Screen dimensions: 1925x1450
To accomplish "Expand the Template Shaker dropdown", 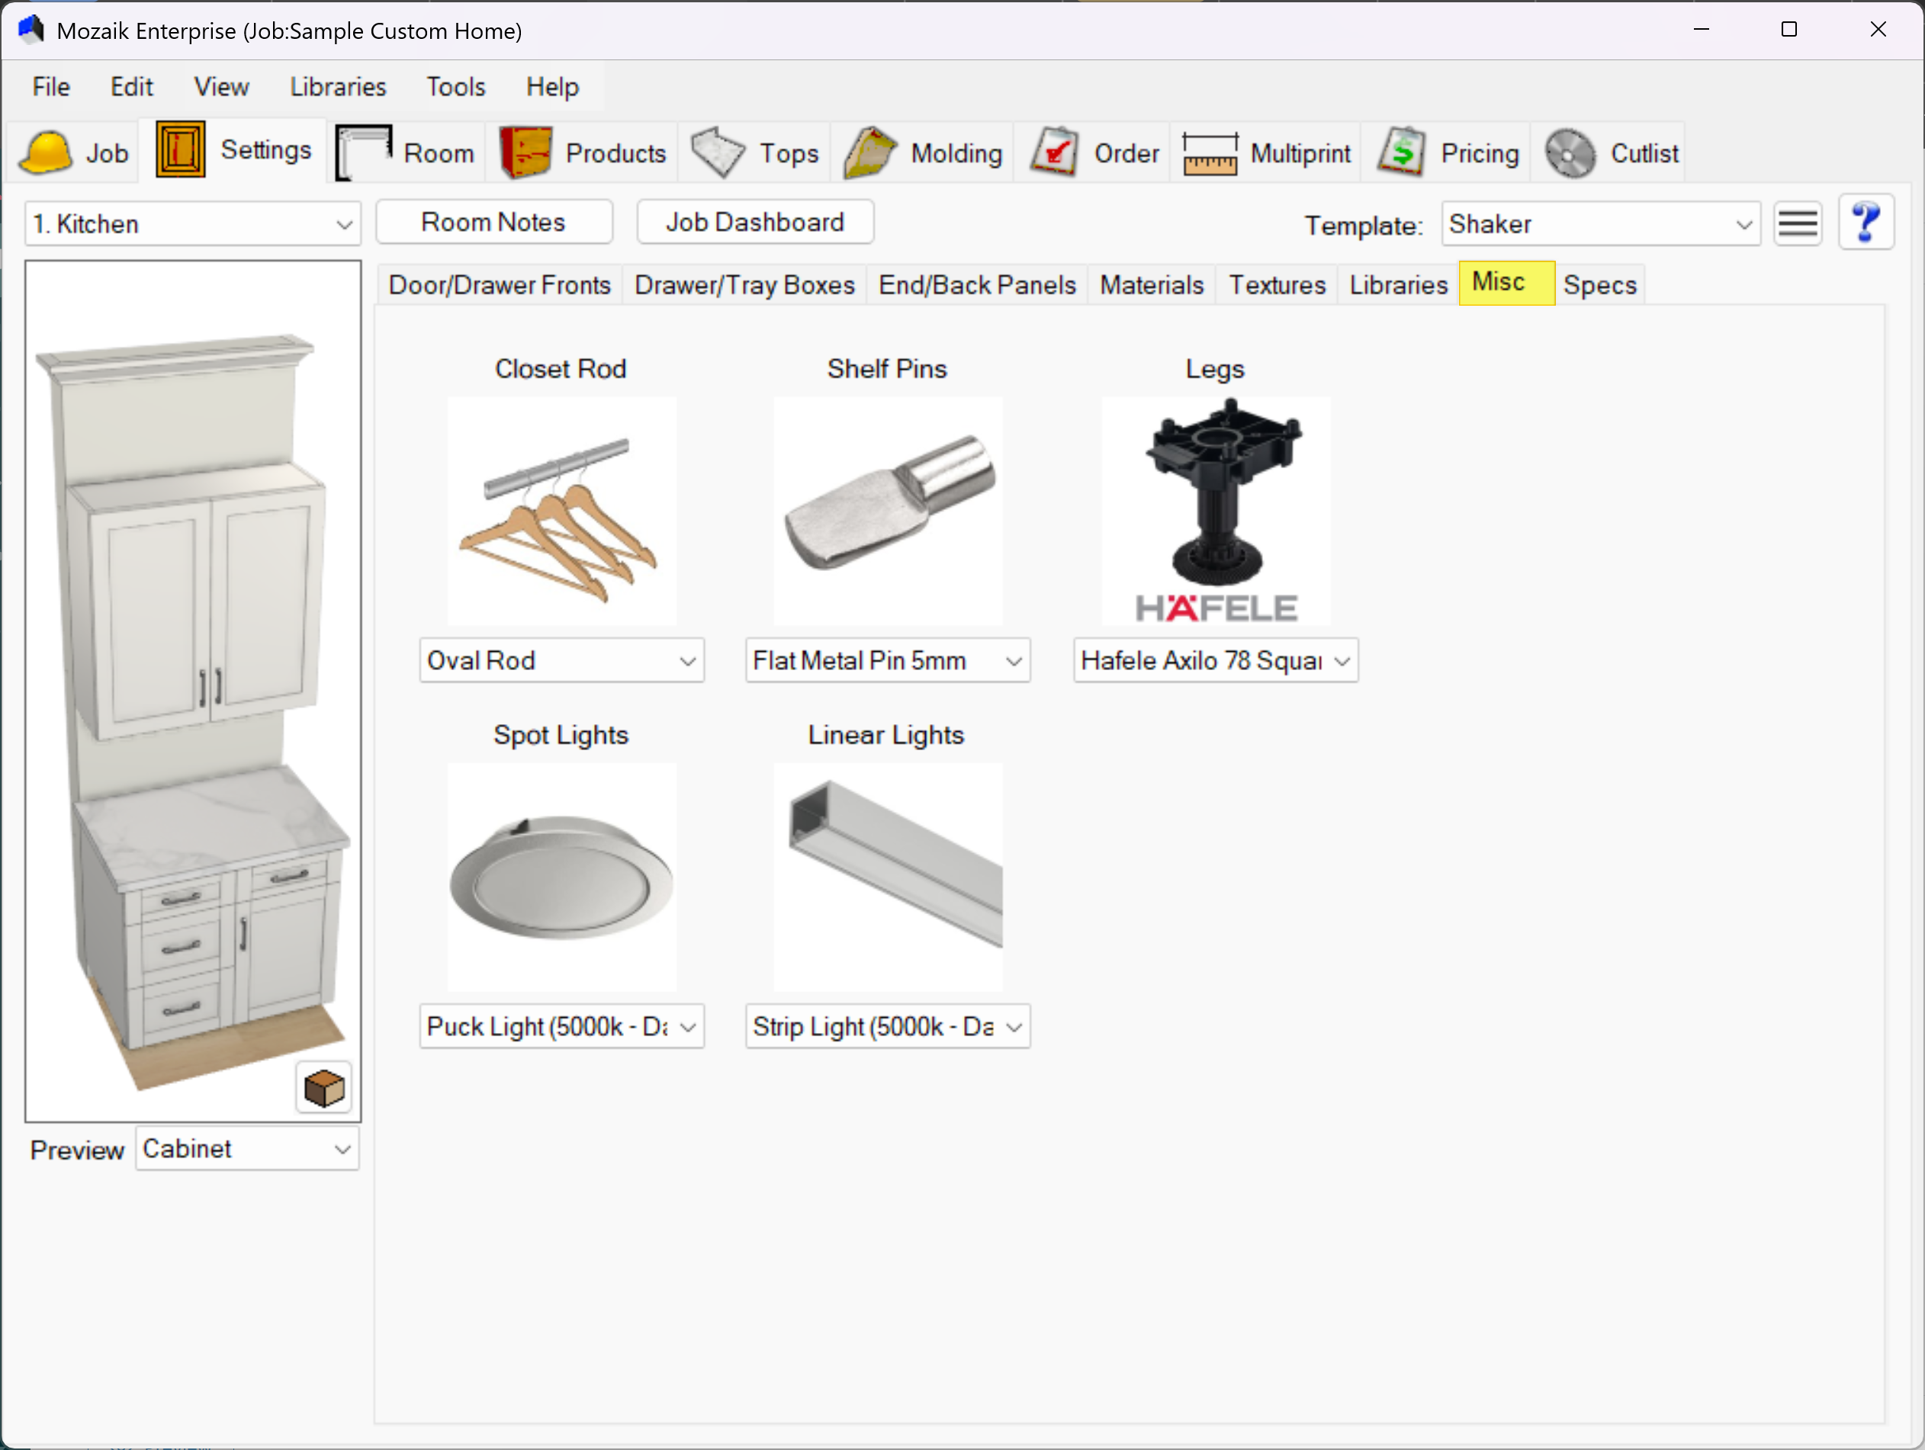I will [x=1599, y=224].
